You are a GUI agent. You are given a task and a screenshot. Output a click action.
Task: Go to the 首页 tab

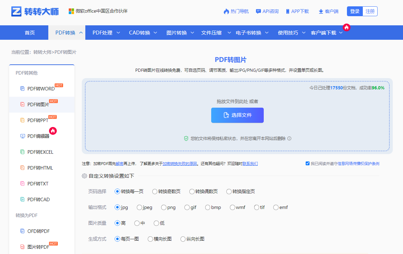(x=30, y=33)
